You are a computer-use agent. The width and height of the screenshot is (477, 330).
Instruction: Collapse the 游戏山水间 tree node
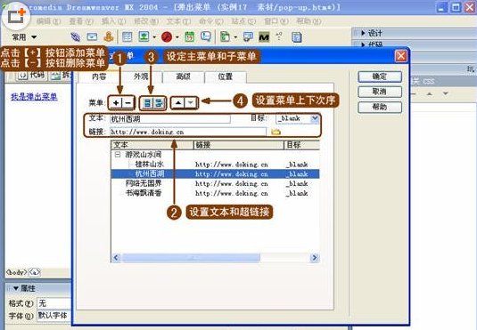118,155
